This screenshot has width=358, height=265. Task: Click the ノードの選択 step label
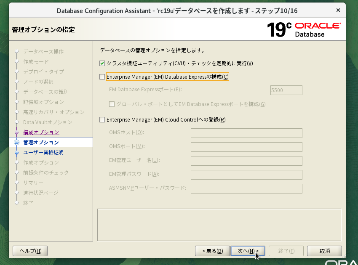coord(38,82)
